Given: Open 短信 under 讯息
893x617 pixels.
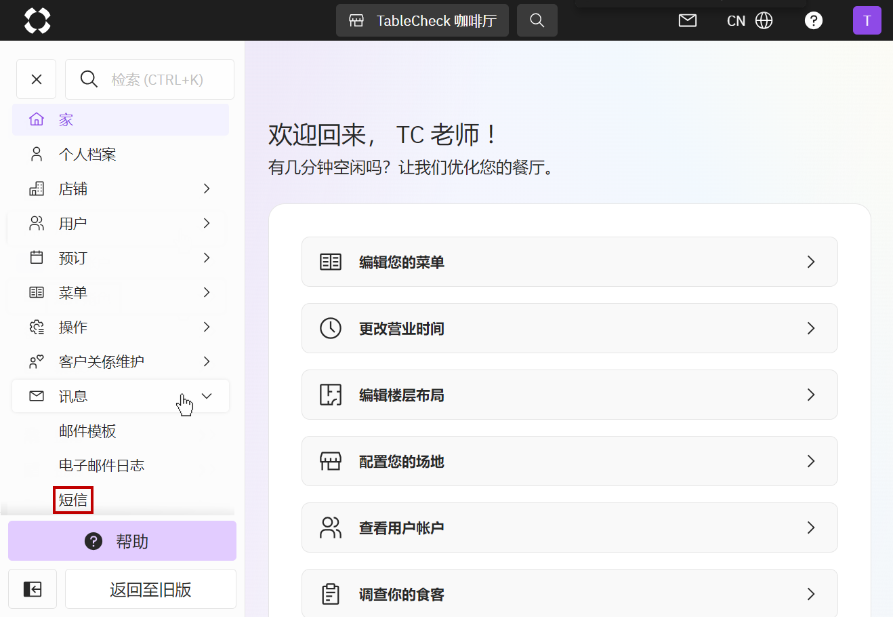Looking at the screenshot, I should click(x=73, y=500).
